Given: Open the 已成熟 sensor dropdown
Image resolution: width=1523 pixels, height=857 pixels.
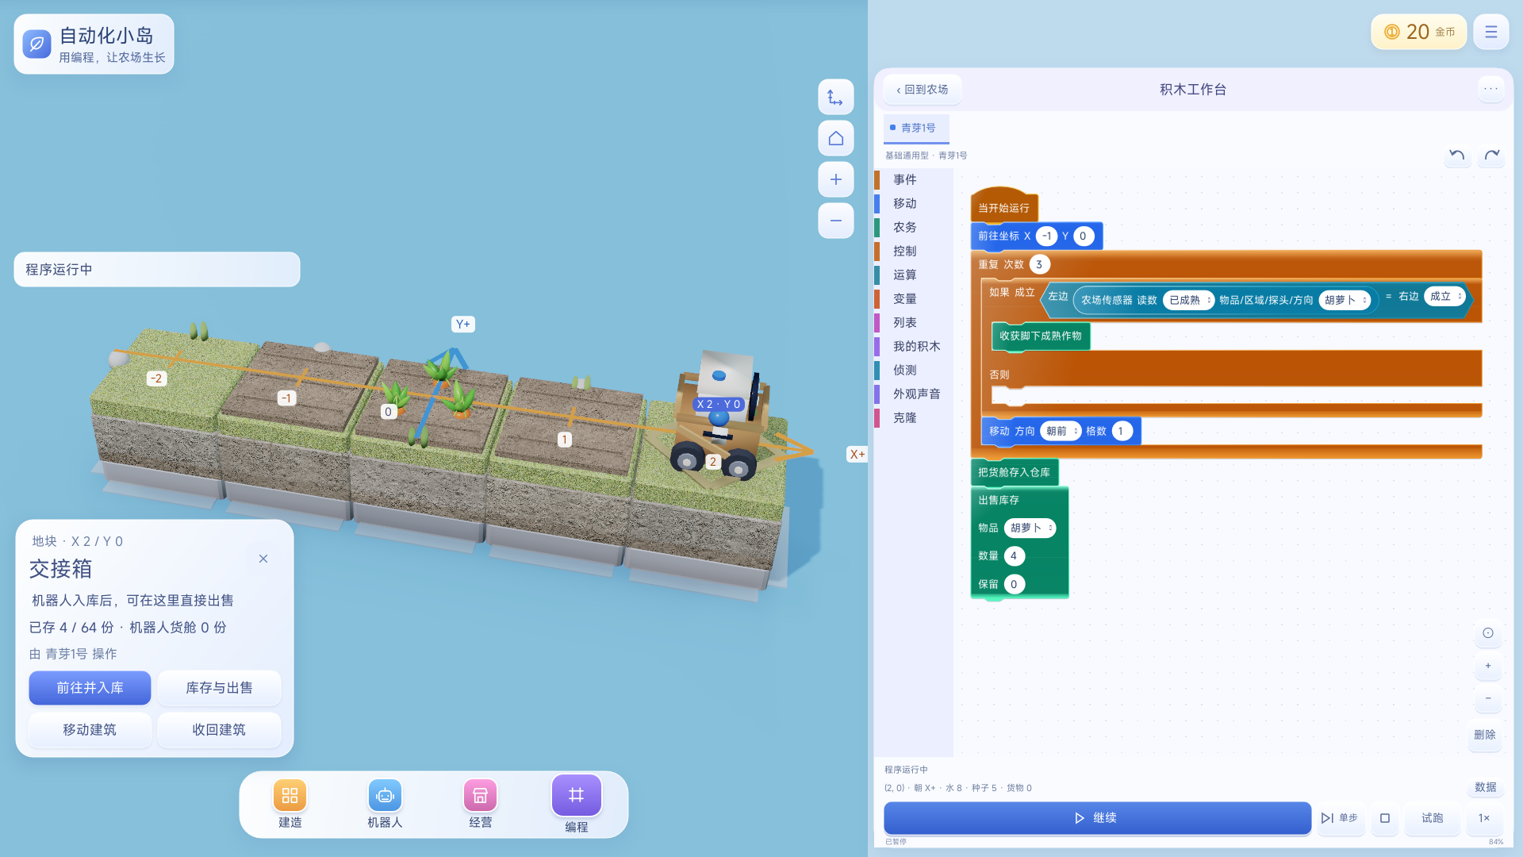Looking at the screenshot, I should (x=1189, y=300).
